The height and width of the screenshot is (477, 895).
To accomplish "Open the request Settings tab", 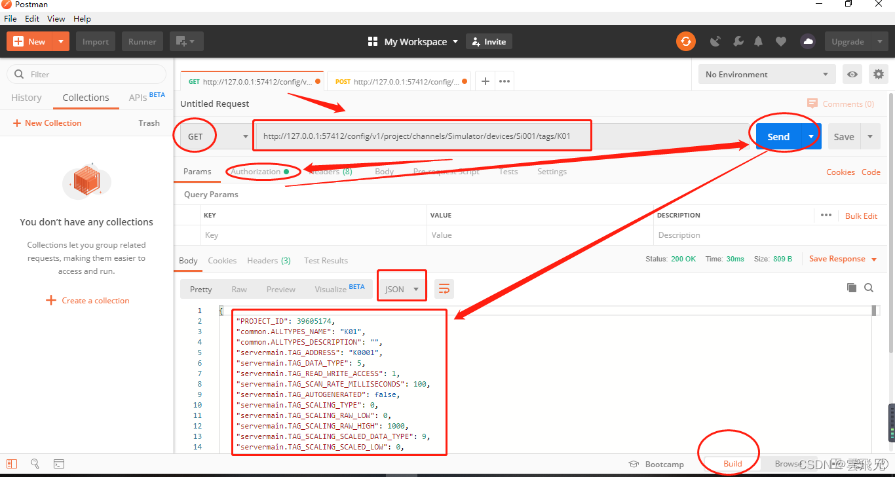I will (x=552, y=172).
